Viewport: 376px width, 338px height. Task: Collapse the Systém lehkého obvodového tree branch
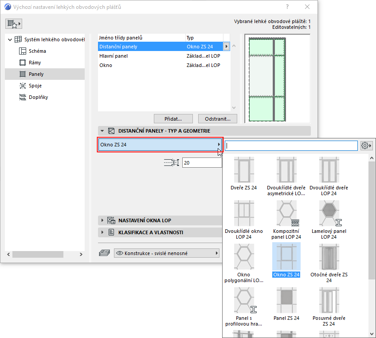pos(10,39)
